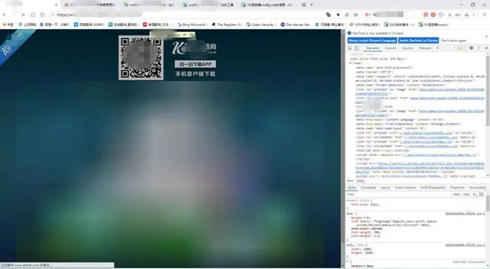Switch to the Computed styles tab
This screenshot has width=490, height=269.
click(x=368, y=187)
